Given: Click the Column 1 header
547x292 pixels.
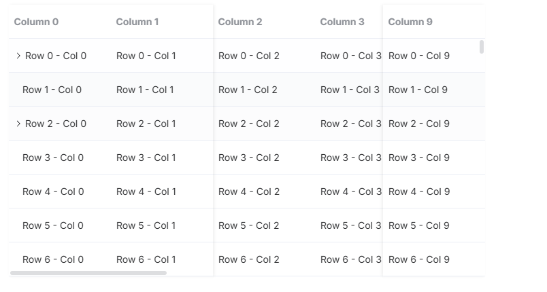Looking at the screenshot, I should pos(137,22).
